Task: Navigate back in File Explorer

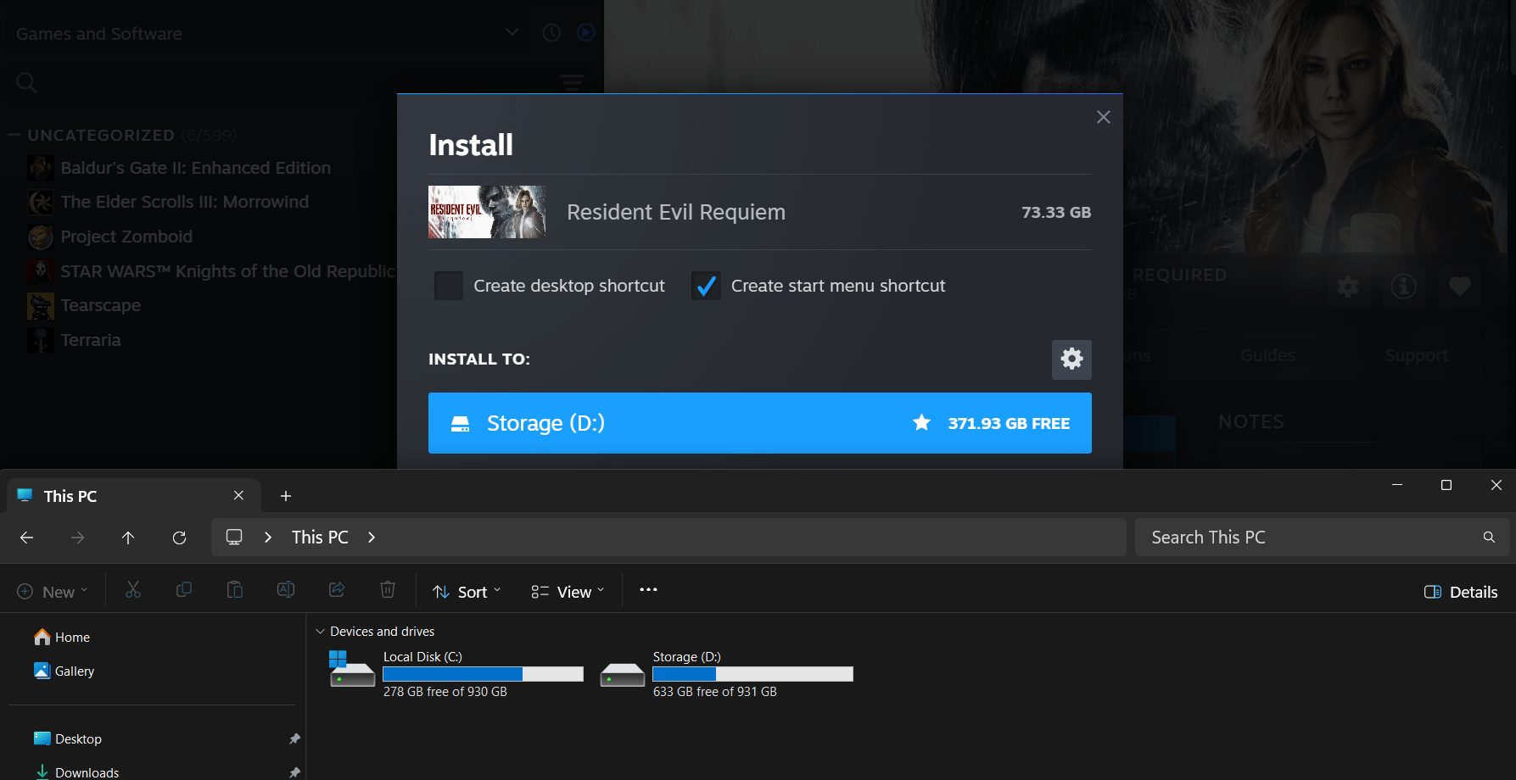Action: 27,538
